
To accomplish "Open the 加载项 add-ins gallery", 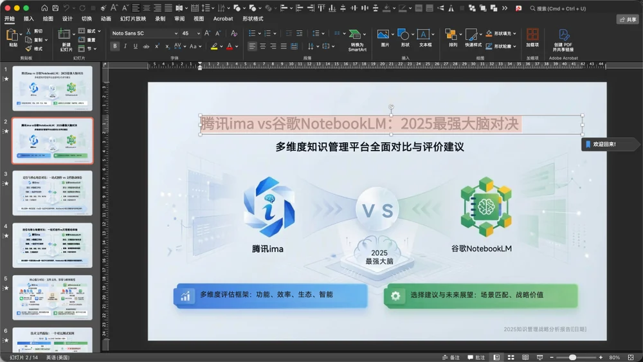I will point(532,38).
